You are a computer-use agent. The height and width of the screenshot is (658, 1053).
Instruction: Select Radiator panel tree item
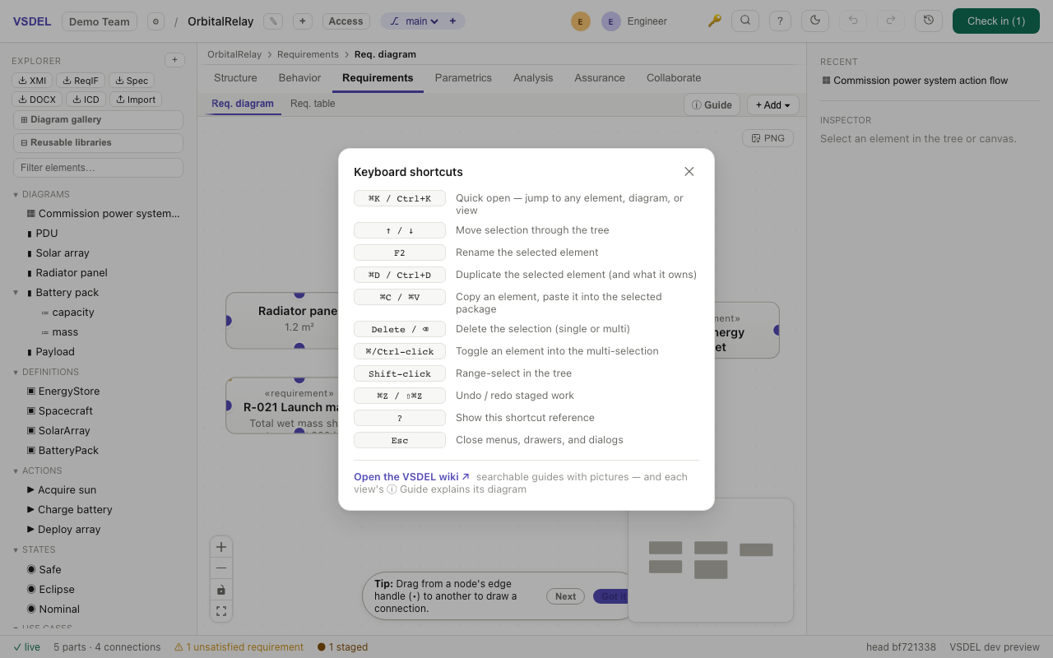[72, 273]
